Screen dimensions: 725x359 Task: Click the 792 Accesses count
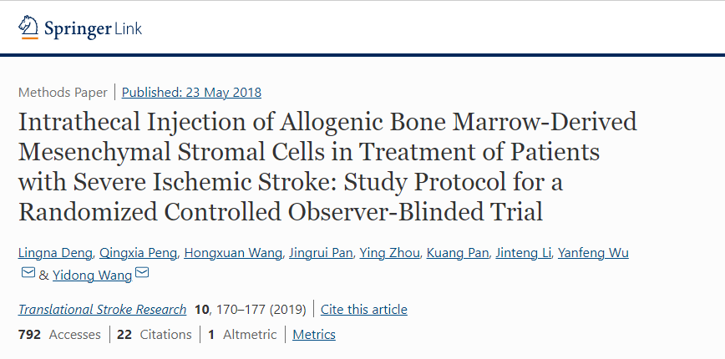point(58,335)
